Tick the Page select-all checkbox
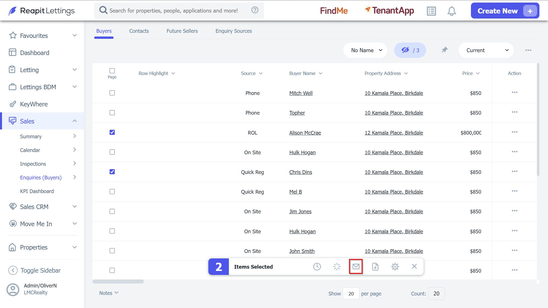 click(x=112, y=70)
